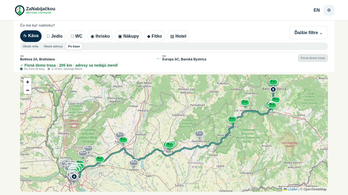Turn on the Ihrisko filter

coord(100,36)
